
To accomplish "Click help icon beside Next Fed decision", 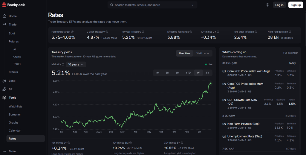I will click(290, 32).
